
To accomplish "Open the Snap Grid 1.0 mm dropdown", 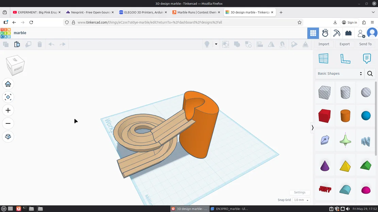I will pyautogui.click(x=301, y=200).
